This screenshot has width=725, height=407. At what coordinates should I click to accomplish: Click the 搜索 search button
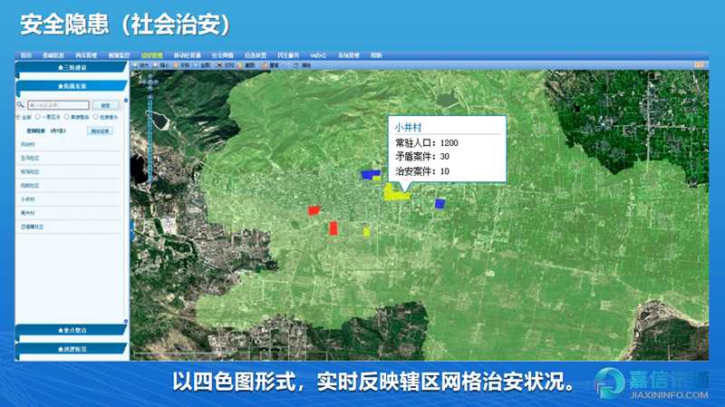106,105
